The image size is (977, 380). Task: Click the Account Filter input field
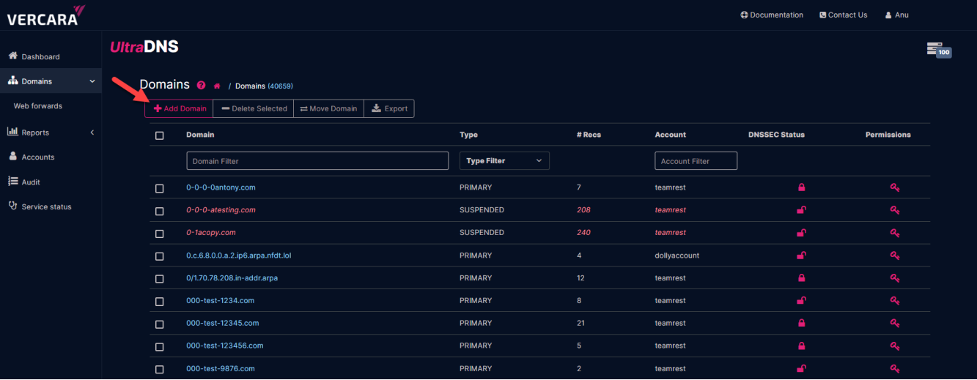(696, 161)
